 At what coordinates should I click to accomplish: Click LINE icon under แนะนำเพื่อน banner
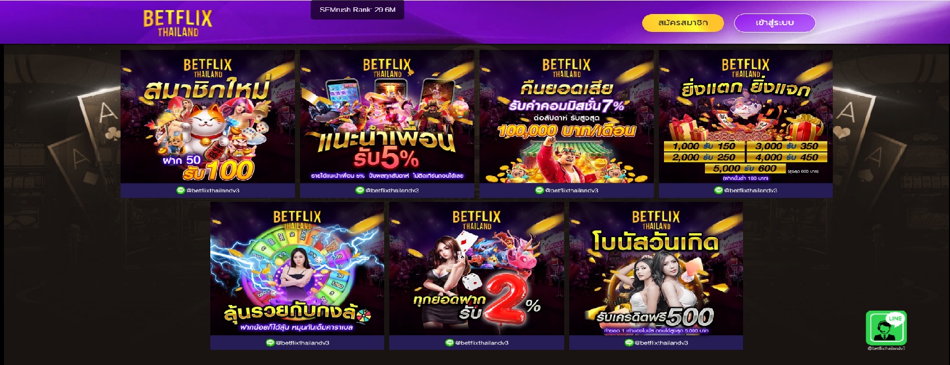coord(360,191)
